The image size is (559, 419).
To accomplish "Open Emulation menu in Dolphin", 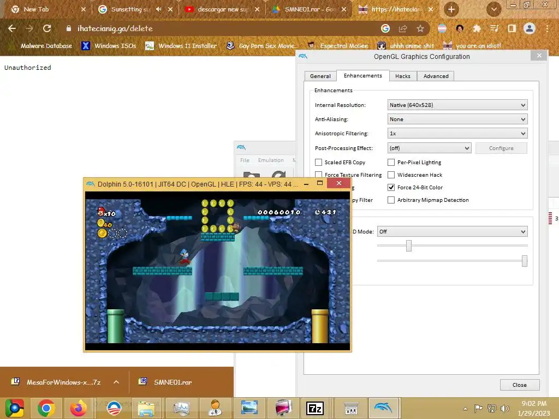I will point(271,160).
